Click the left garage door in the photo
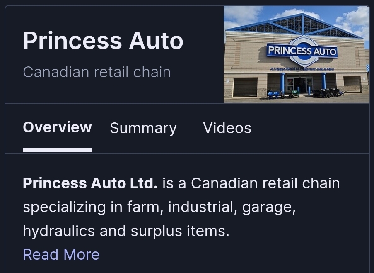Image resolution: width=374 pixels, height=273 pixels. (245, 86)
